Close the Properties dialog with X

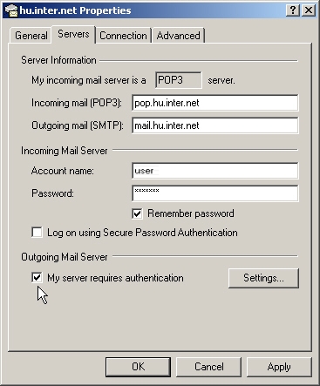[x=309, y=10]
